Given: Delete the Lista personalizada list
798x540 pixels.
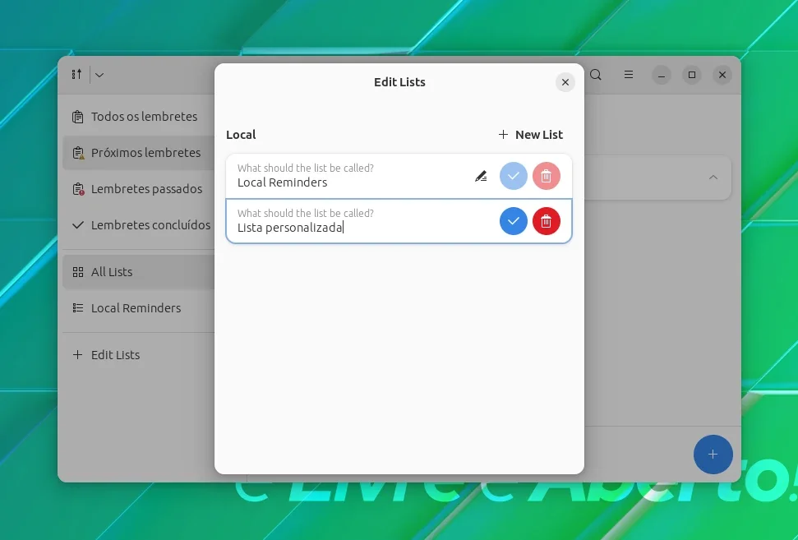Looking at the screenshot, I should pos(546,221).
